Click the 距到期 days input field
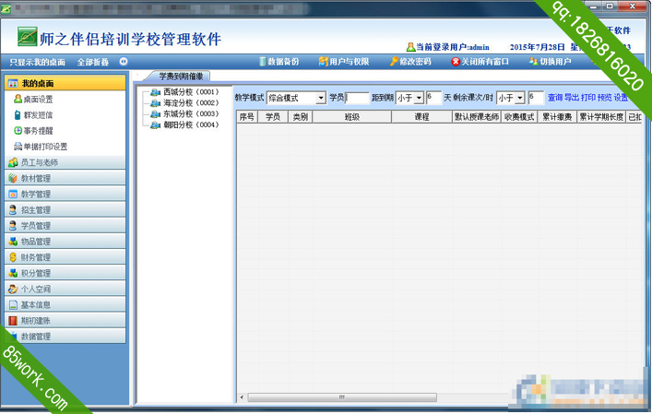Screen dimensions: 652x414 point(433,98)
